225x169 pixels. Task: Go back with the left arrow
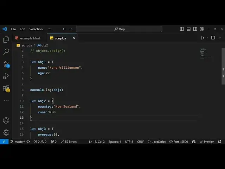(64, 29)
